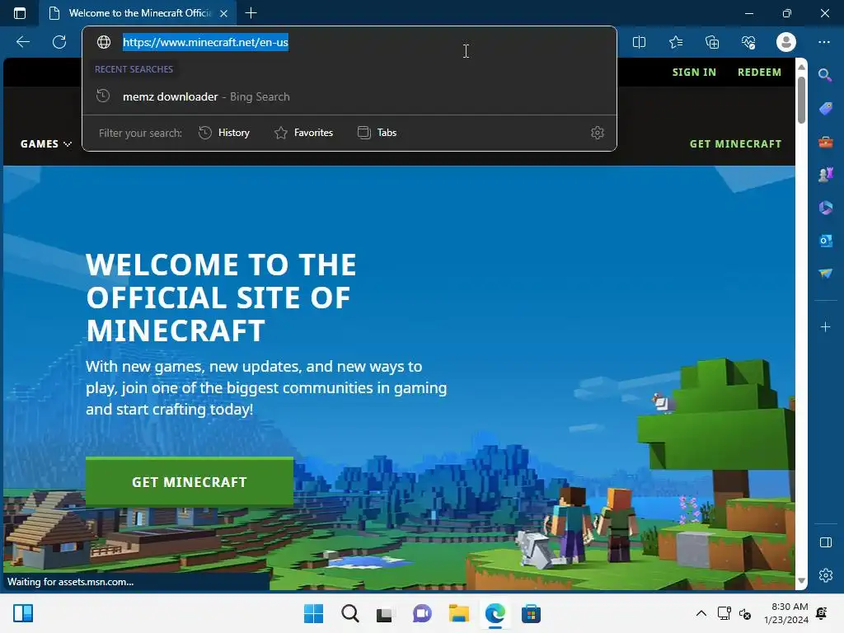844x633 pixels.
Task: Filter search suggestions by Tabs
Action: click(377, 133)
